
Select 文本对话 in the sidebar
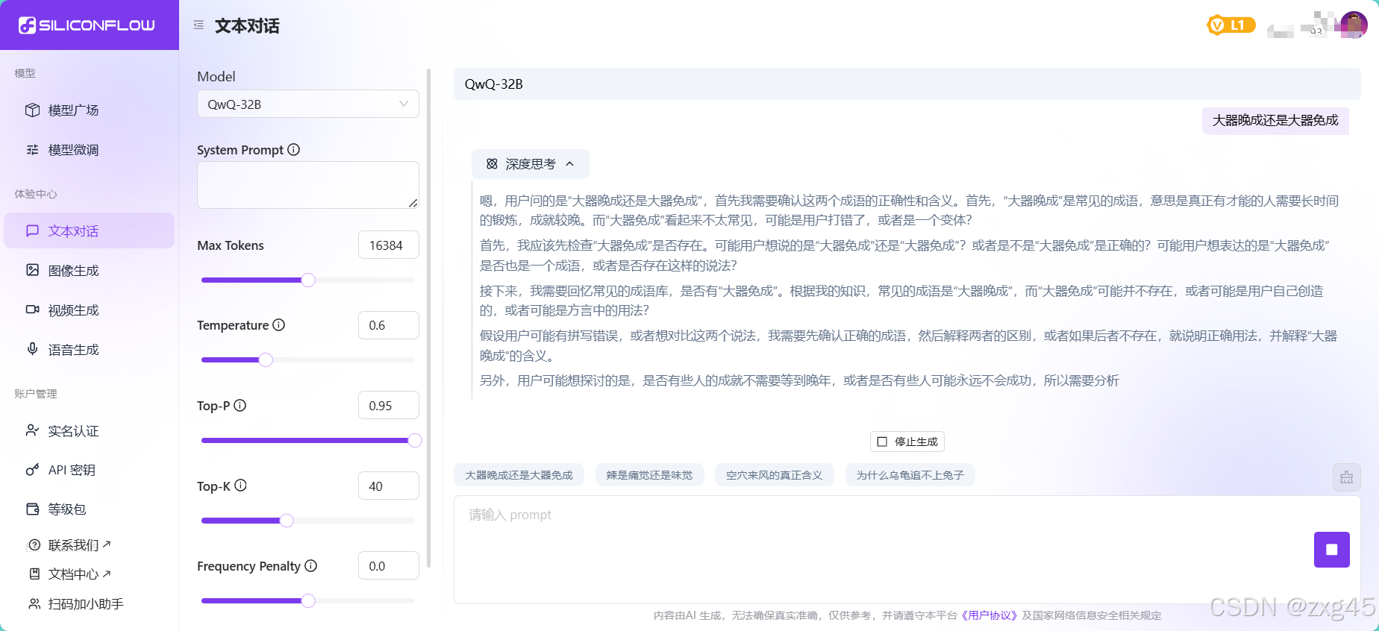tap(89, 231)
